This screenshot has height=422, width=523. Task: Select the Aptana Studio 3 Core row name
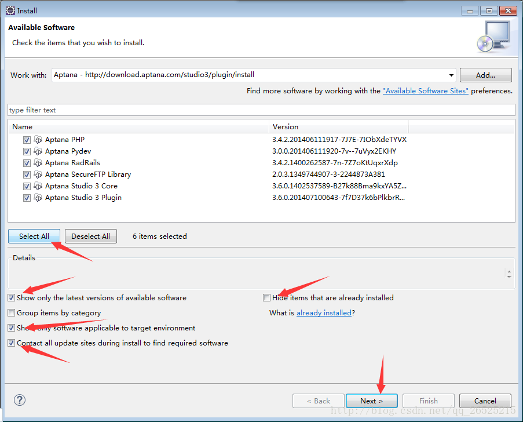tap(82, 186)
